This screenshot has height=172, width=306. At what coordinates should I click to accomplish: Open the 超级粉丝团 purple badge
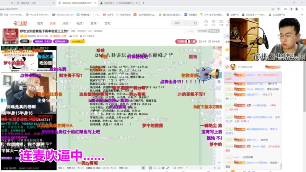click(x=61, y=42)
